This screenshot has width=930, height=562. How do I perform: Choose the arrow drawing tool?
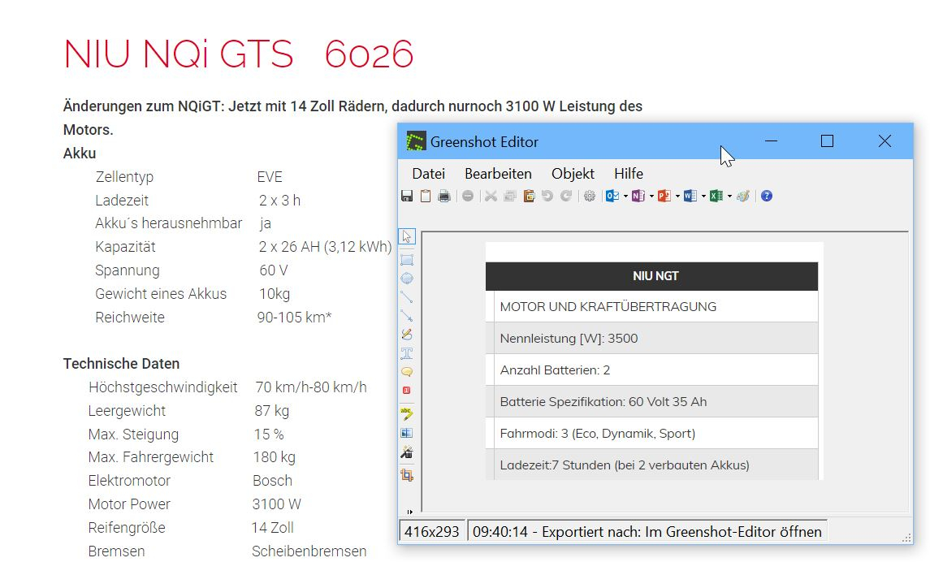click(x=407, y=315)
